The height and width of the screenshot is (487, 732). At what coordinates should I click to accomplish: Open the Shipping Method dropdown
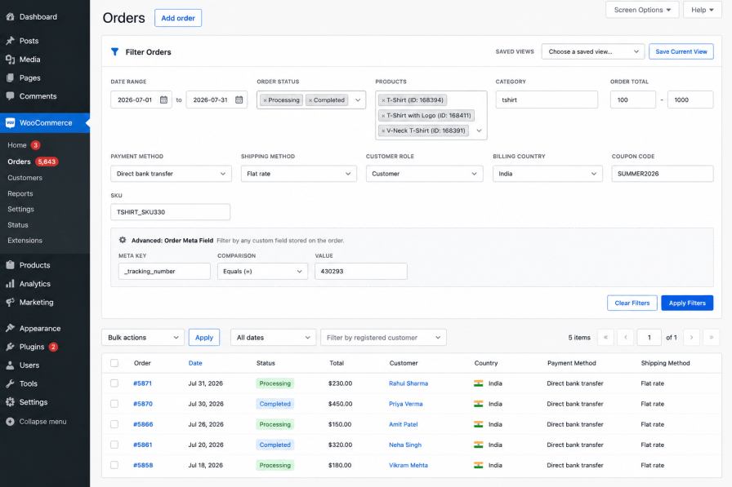pyautogui.click(x=299, y=174)
